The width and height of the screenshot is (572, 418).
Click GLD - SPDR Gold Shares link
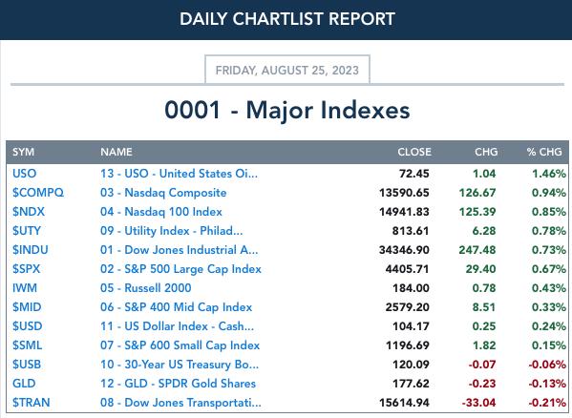click(178, 384)
